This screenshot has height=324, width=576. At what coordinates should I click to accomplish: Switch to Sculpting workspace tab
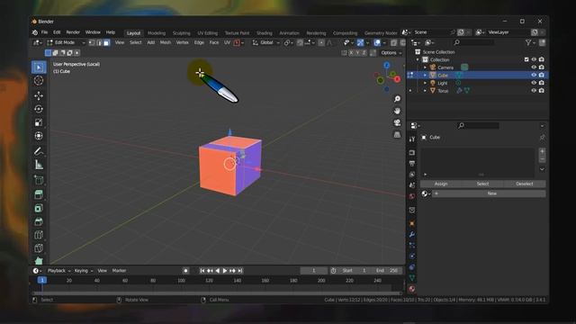pyautogui.click(x=182, y=33)
